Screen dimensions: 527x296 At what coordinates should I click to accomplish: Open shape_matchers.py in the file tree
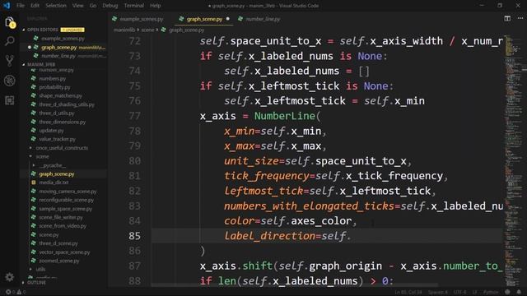point(60,95)
